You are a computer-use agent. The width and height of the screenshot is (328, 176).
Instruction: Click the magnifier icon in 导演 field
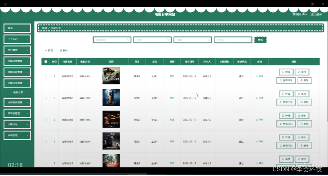(169, 40)
